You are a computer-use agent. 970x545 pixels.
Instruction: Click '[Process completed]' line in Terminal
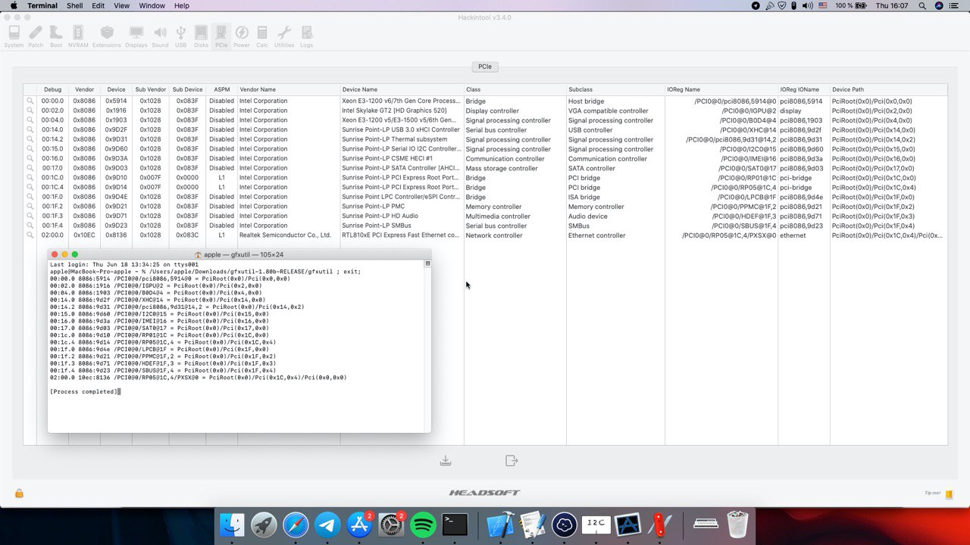[83, 391]
